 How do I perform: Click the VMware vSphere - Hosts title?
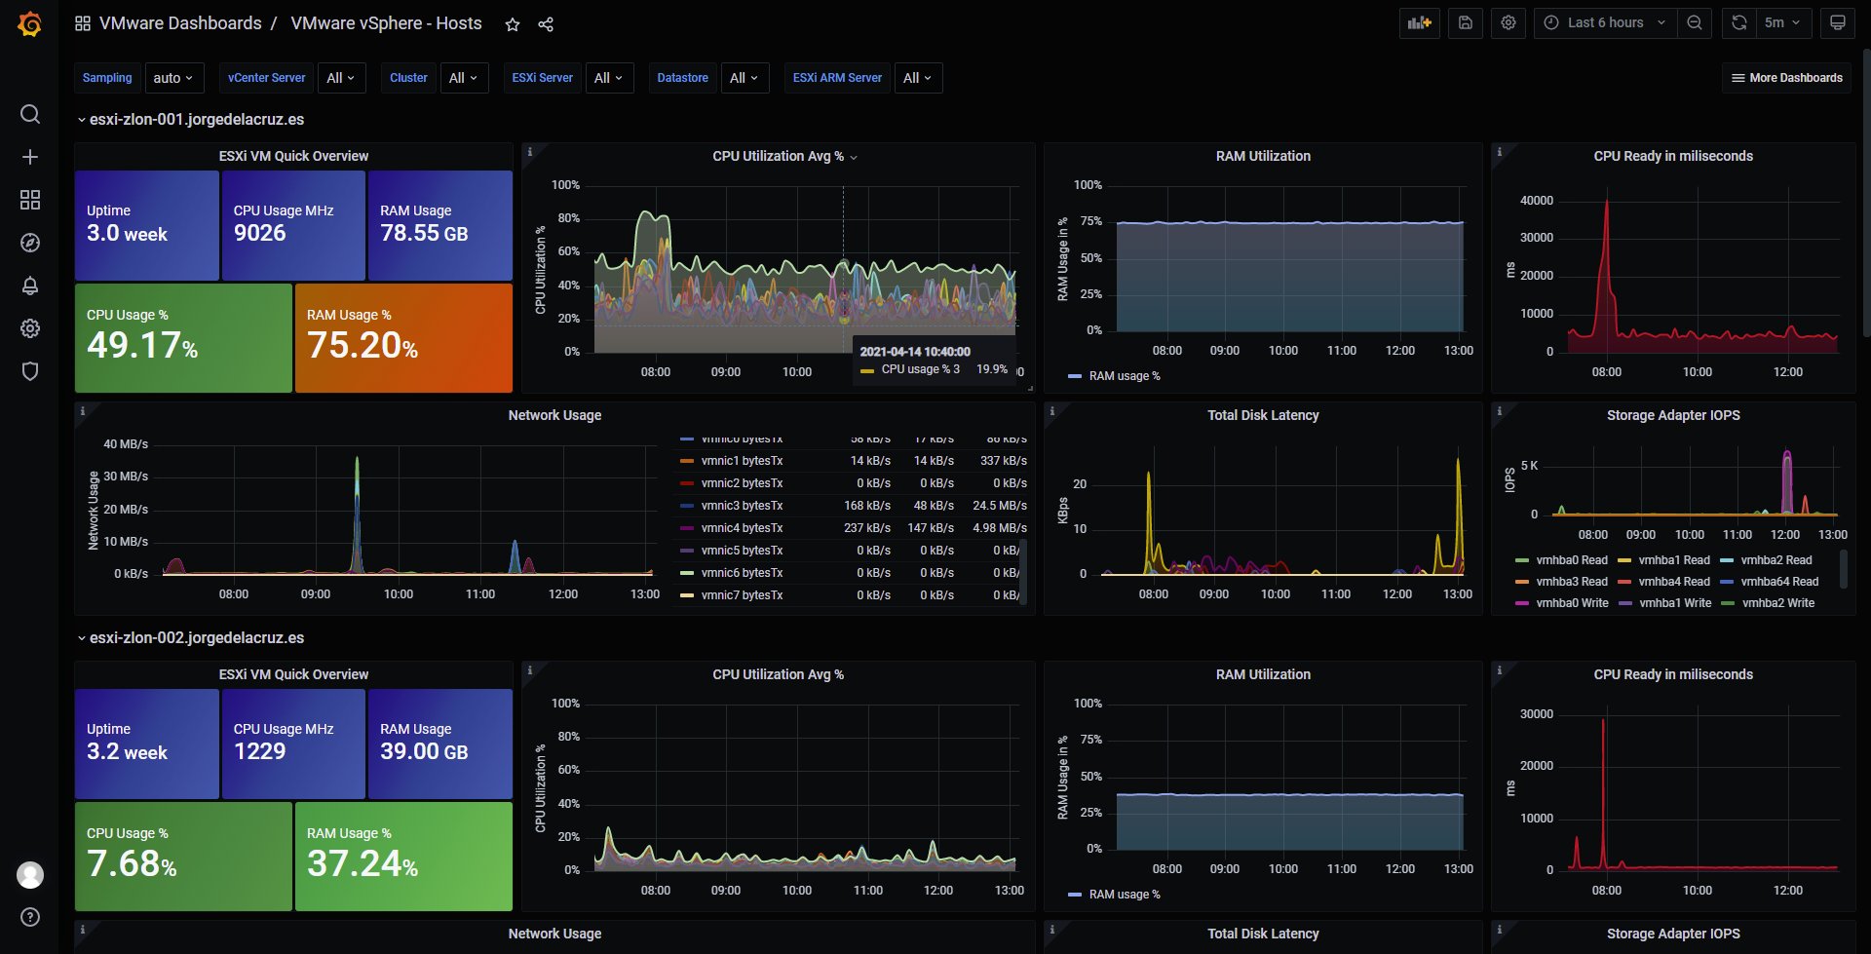tap(386, 23)
